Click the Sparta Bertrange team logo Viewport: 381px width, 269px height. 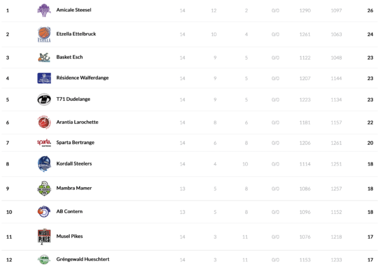click(x=44, y=143)
